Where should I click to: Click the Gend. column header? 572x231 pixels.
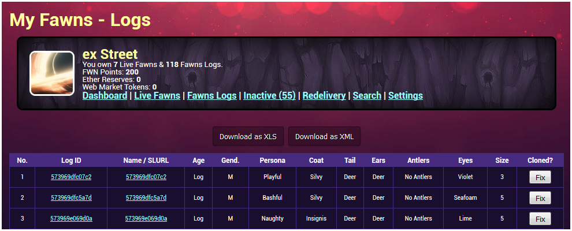click(230, 161)
